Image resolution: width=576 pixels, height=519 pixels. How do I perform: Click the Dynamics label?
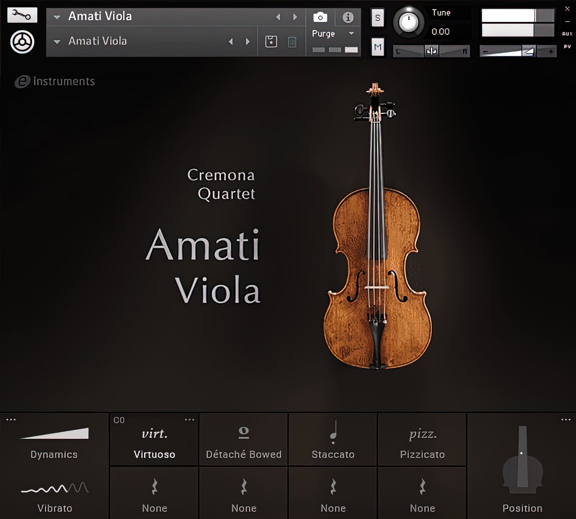coord(54,455)
